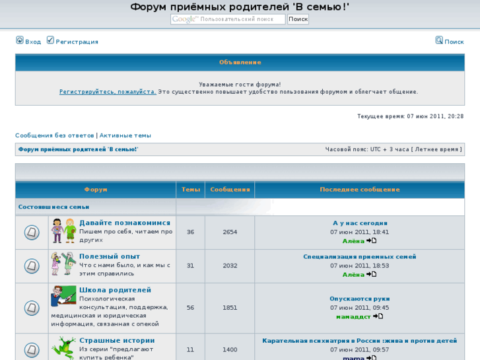
Task: Click the two children image for Давайте познакомимся
Action: 63,231
